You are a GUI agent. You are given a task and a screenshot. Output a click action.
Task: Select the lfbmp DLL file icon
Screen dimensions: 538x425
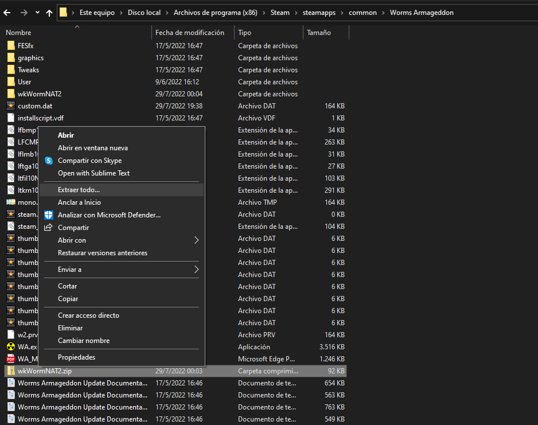click(x=11, y=130)
